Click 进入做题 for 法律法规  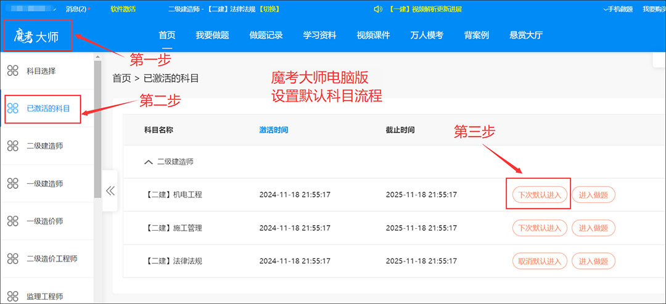click(593, 261)
